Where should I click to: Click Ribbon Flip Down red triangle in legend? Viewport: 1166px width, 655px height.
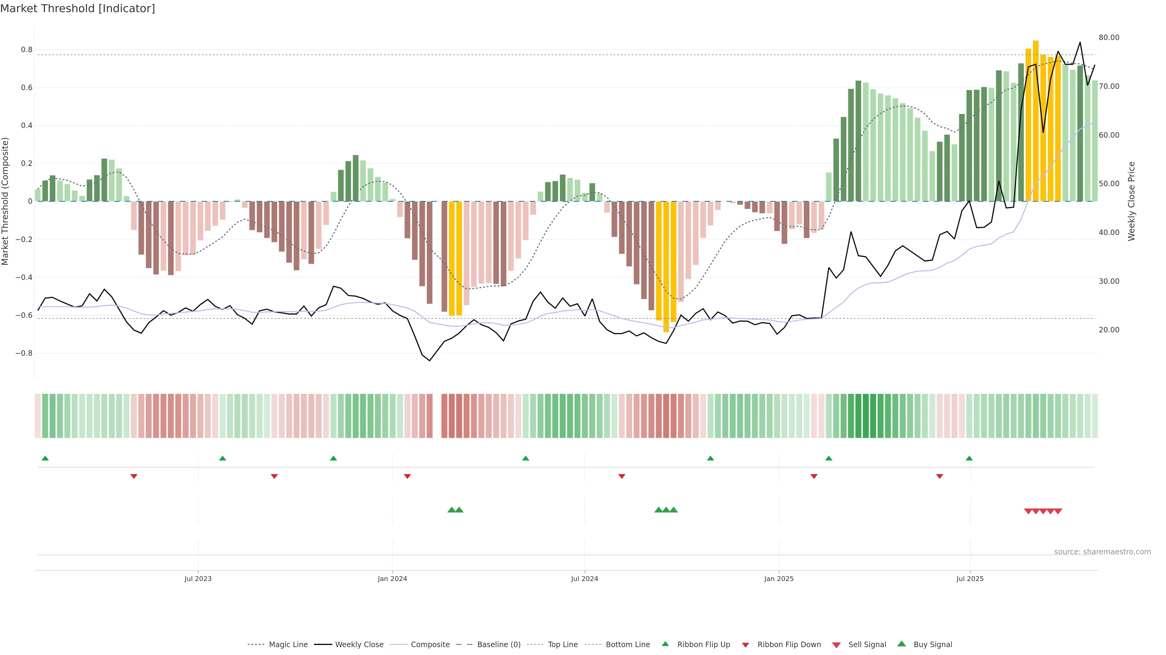click(x=745, y=645)
